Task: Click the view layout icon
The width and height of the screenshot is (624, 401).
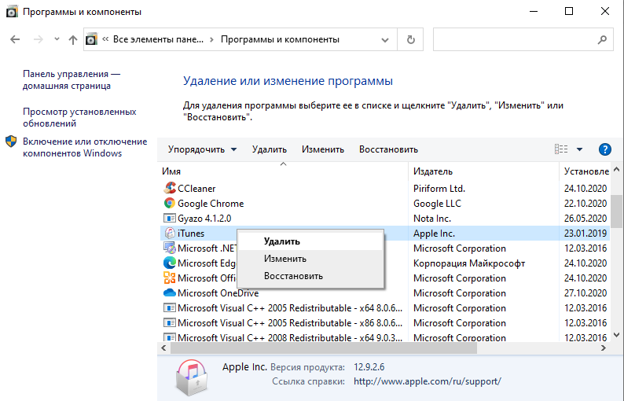Action: [561, 149]
